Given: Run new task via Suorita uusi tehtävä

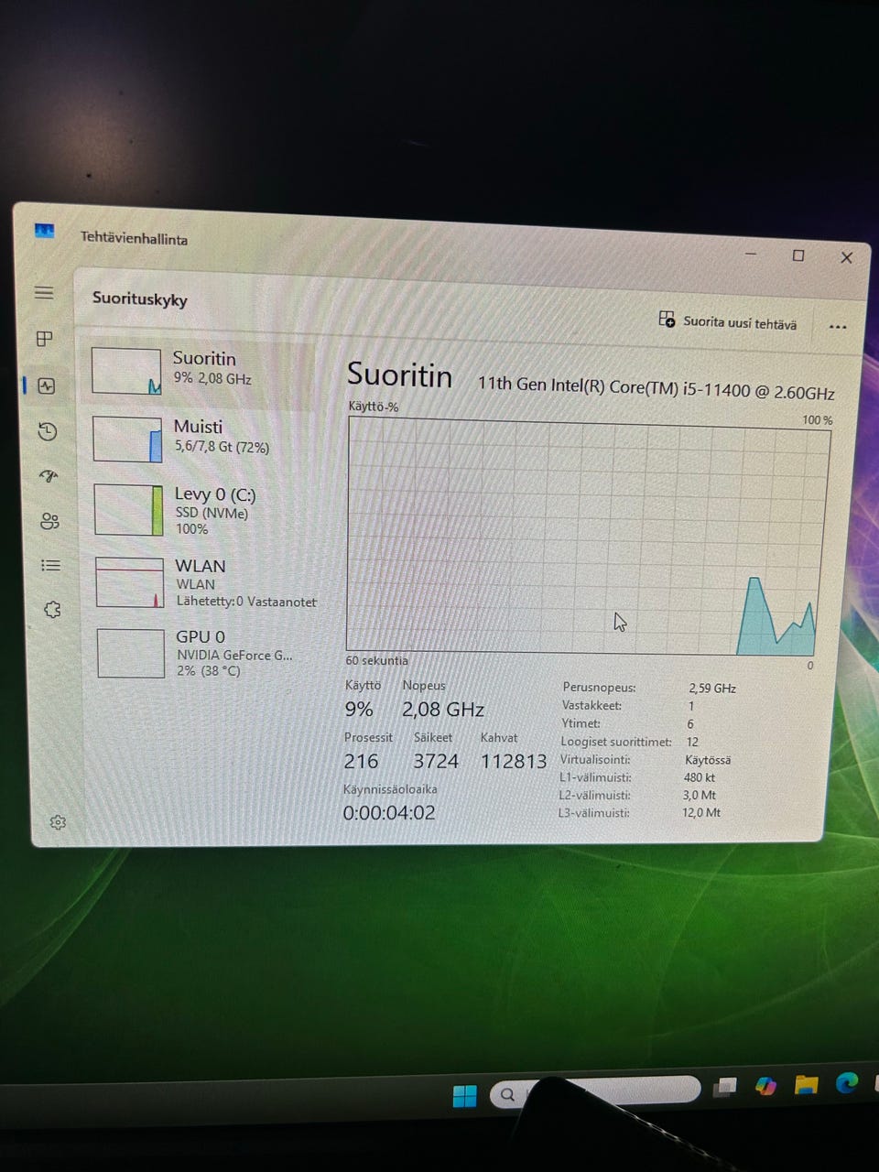Looking at the screenshot, I should (x=729, y=321).
